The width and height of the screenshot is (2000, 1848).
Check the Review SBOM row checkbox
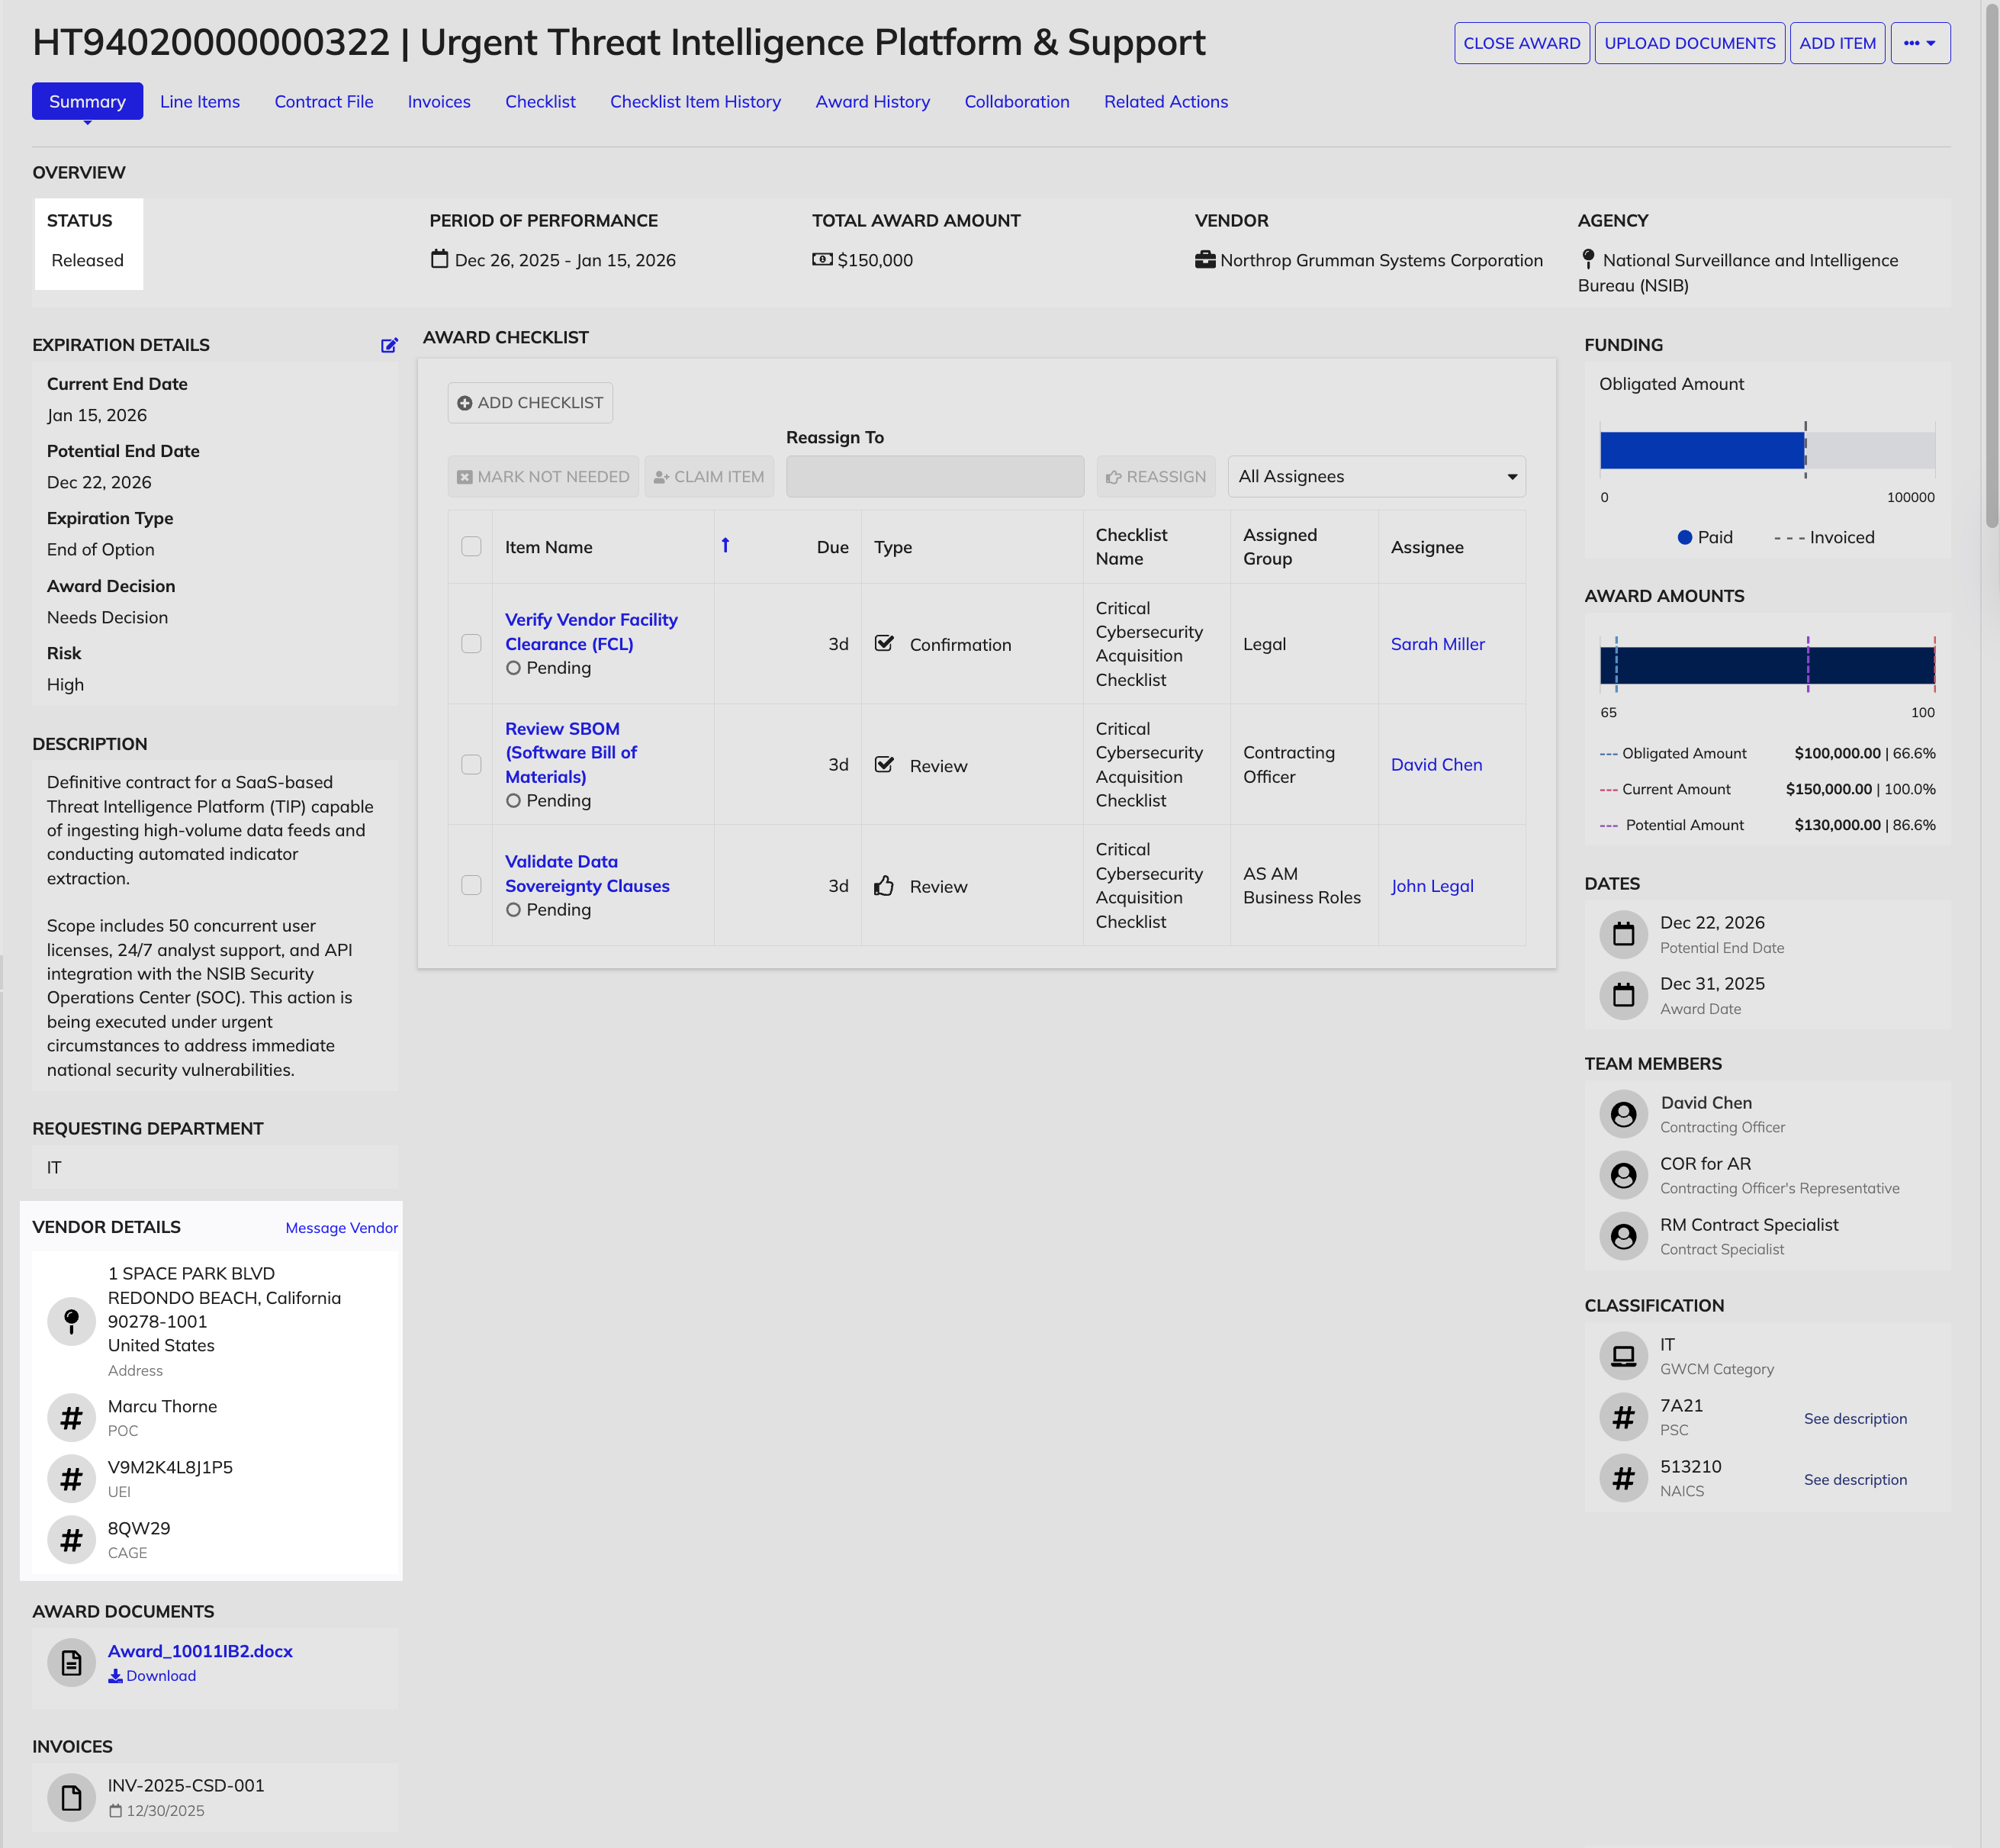[471, 764]
